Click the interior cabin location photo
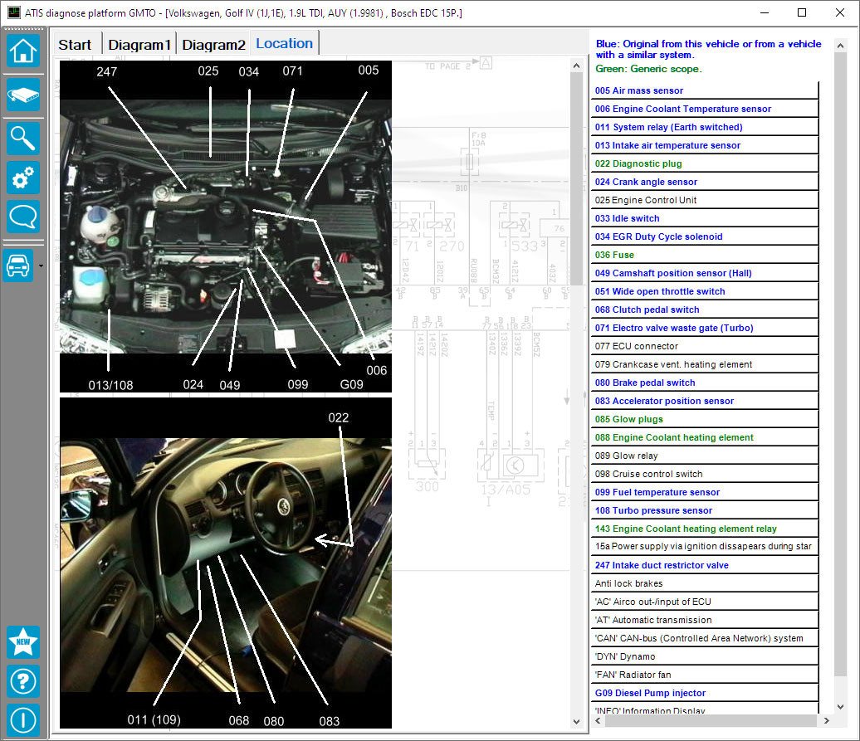 226,563
